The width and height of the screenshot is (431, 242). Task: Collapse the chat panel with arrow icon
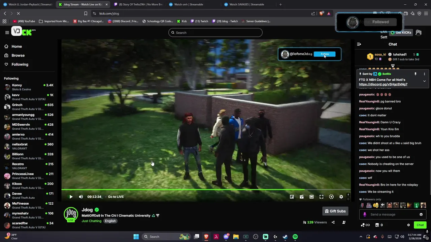[359, 44]
